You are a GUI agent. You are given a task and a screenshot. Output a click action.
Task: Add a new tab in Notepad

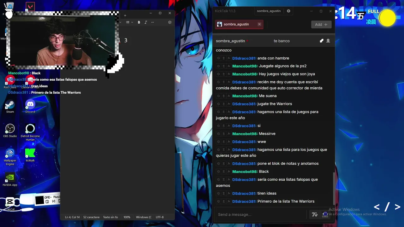[125, 15]
